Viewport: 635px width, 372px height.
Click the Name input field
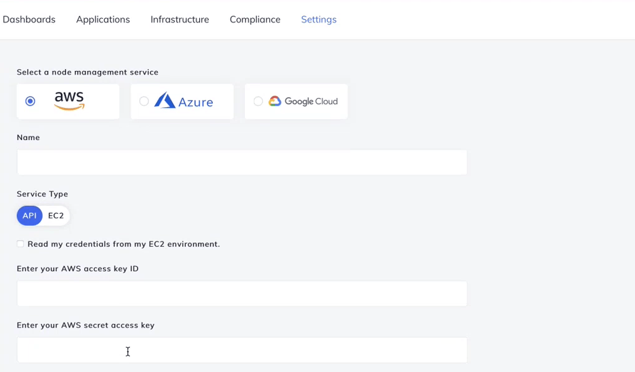242,162
